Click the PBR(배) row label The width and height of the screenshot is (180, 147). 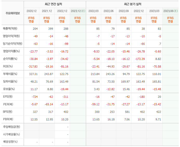coord(8,119)
